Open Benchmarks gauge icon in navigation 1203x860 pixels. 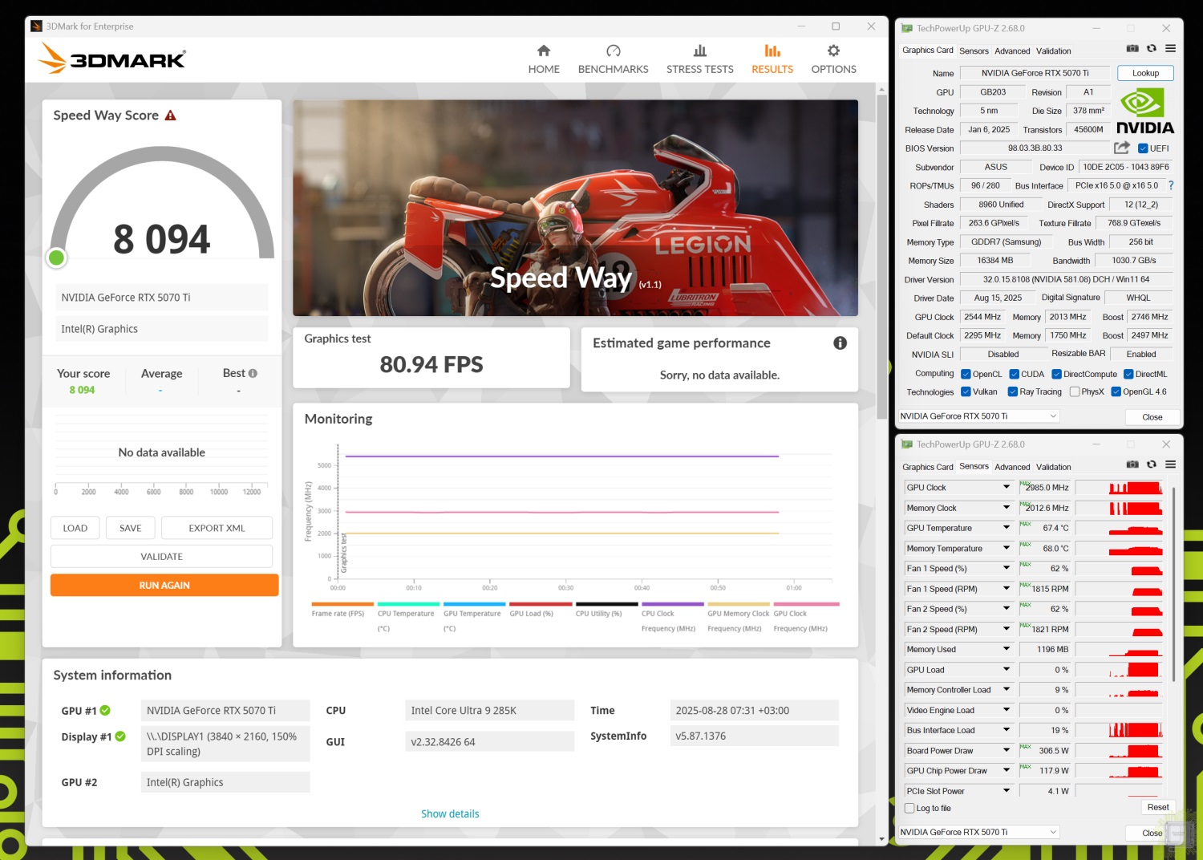(x=613, y=51)
